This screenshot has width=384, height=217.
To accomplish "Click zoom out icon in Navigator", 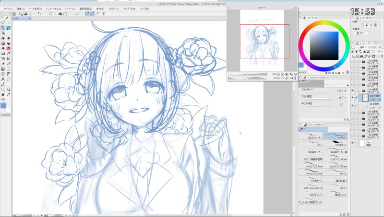I will point(278,74).
